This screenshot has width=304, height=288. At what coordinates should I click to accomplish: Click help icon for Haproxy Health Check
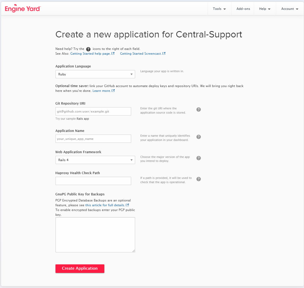pyautogui.click(x=199, y=179)
